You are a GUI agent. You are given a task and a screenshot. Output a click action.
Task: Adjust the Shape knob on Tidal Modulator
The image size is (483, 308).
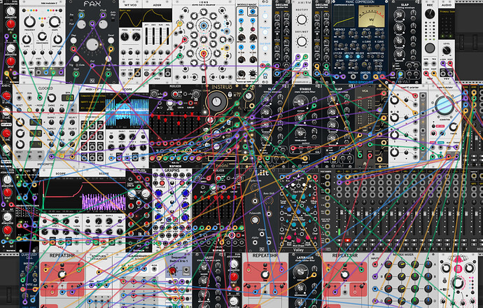pos(55,22)
